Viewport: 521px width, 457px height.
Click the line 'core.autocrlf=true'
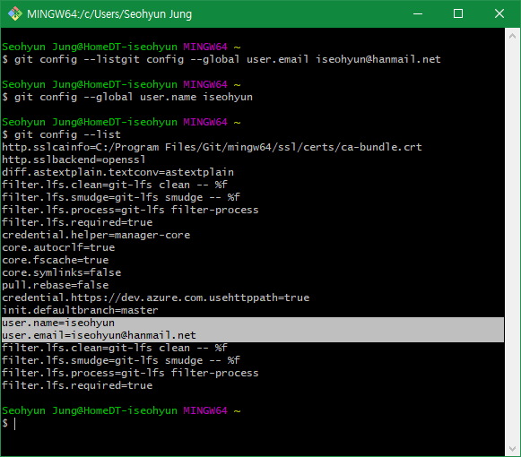click(x=58, y=247)
